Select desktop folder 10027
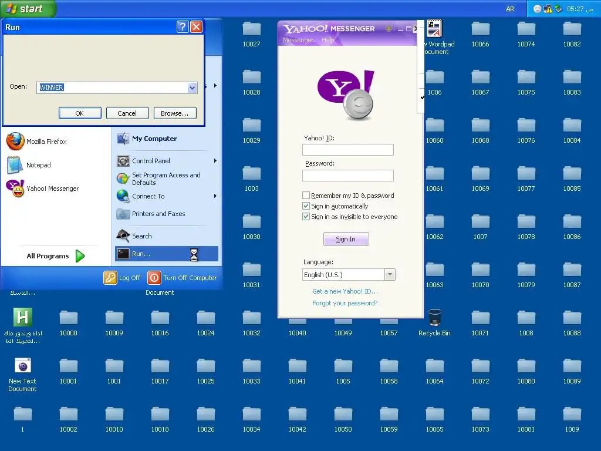Image resolution: width=601 pixels, height=451 pixels. [251, 35]
